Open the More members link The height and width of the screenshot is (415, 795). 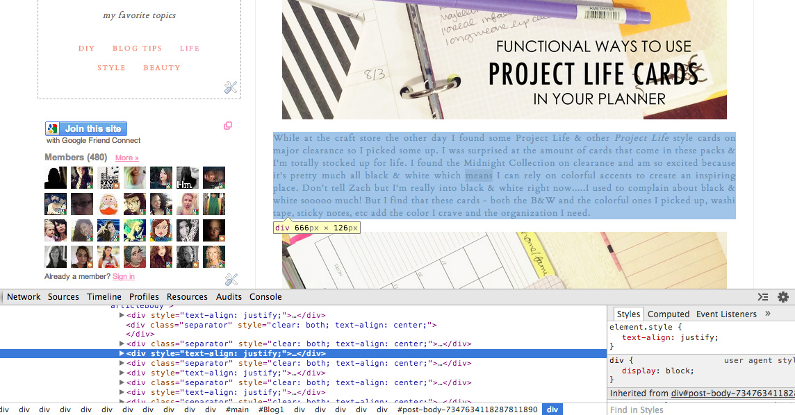tap(126, 158)
